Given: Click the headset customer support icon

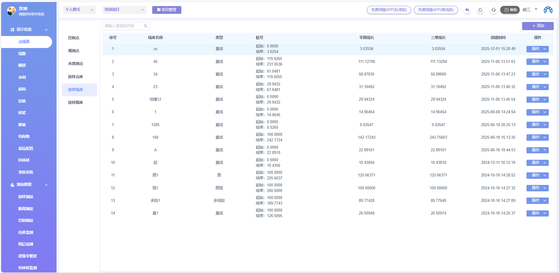Looking at the screenshot, I should [493, 10].
